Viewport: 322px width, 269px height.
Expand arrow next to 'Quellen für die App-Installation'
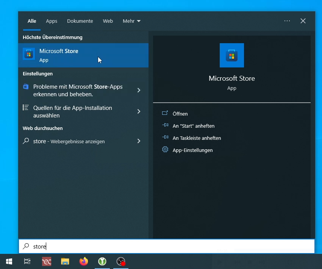[139, 111]
